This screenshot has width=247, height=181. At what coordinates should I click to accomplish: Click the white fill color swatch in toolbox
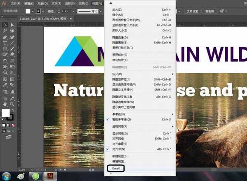click(x=6, y=112)
